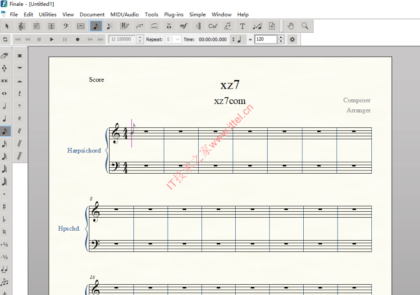Choose the quarter note duration

(x=5, y=119)
